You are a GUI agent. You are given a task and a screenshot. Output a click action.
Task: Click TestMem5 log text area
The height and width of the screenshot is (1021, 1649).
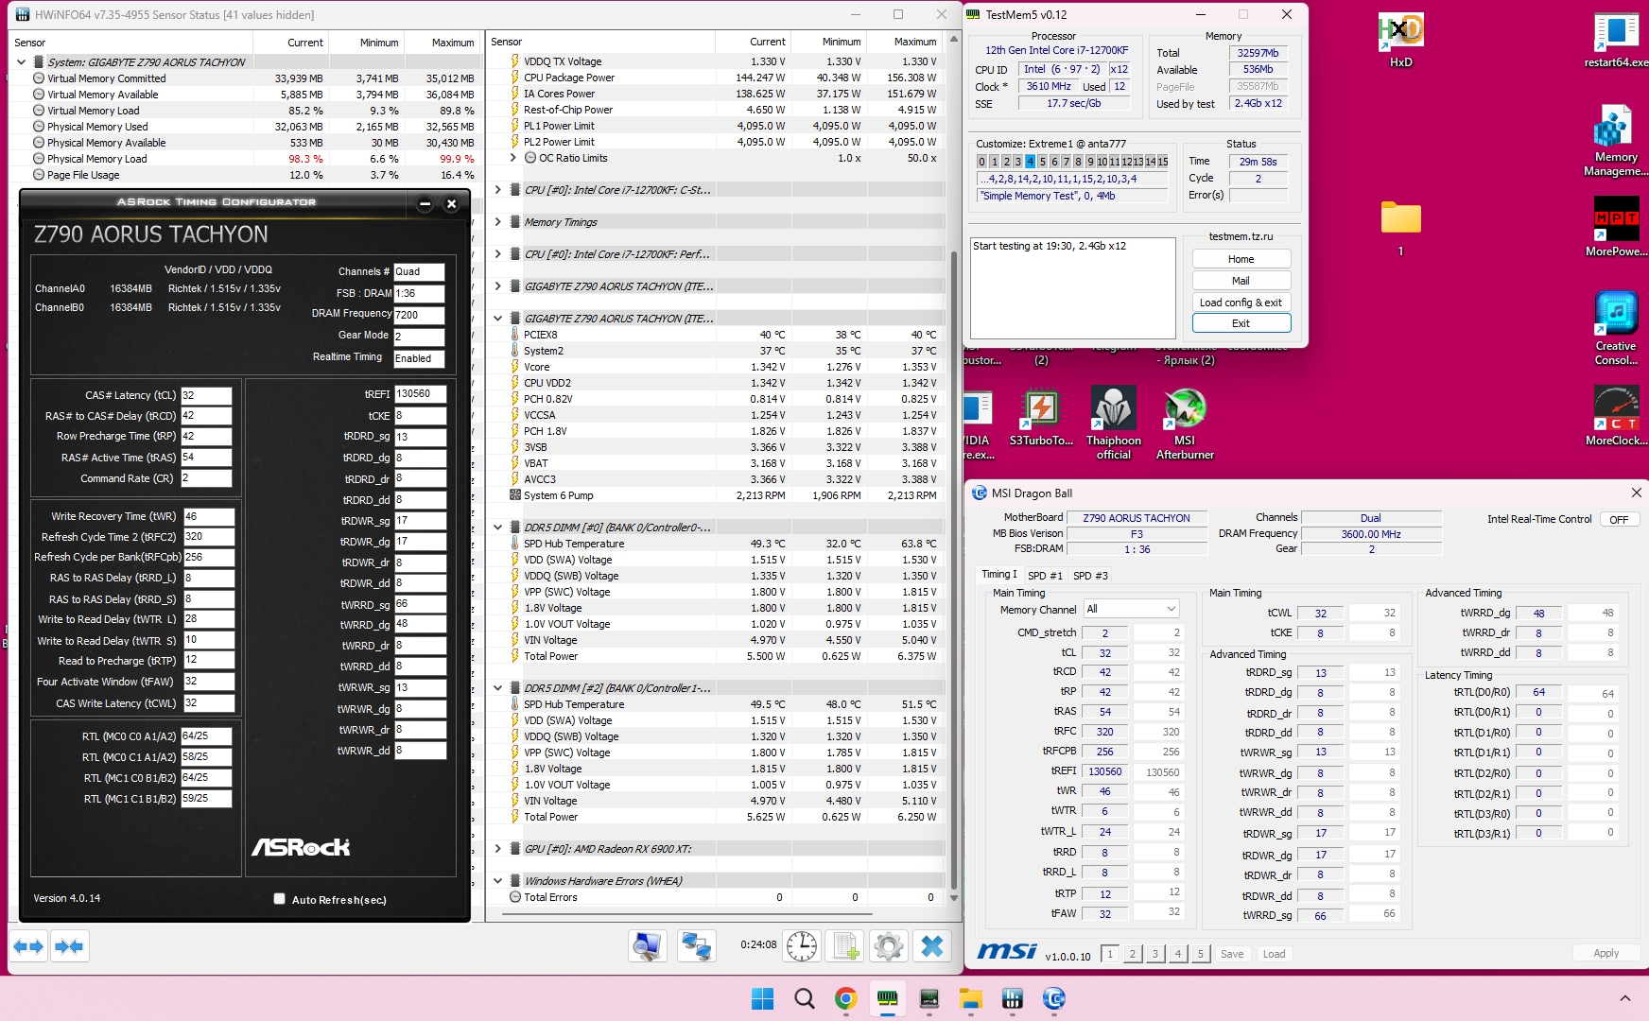pyautogui.click(x=1072, y=287)
